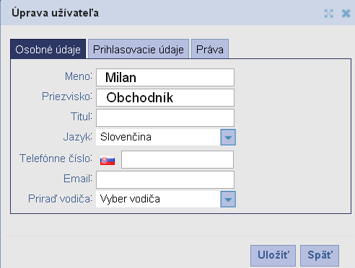This screenshot has height=268, width=355.
Task: Switch to Prihlasovacie údaje tab
Action: pyautogui.click(x=139, y=49)
